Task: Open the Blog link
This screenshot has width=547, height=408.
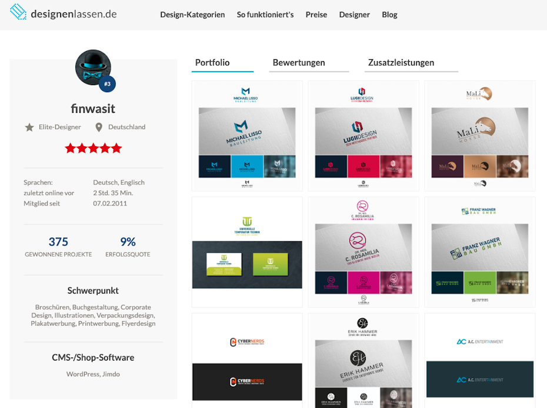Action: click(390, 15)
